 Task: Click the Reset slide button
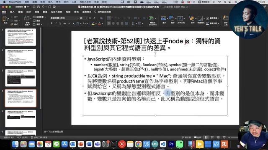(x=37, y=21)
